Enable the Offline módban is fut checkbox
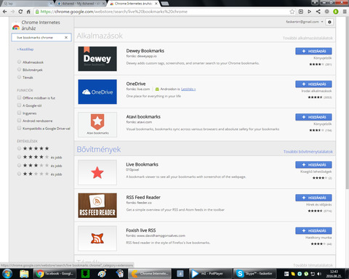Screen dimensions: 349x279 (19, 97)
